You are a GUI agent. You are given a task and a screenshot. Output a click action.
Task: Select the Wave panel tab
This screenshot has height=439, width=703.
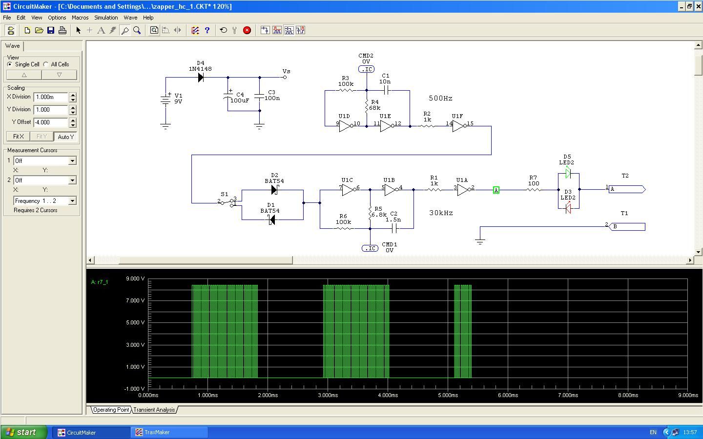click(13, 46)
